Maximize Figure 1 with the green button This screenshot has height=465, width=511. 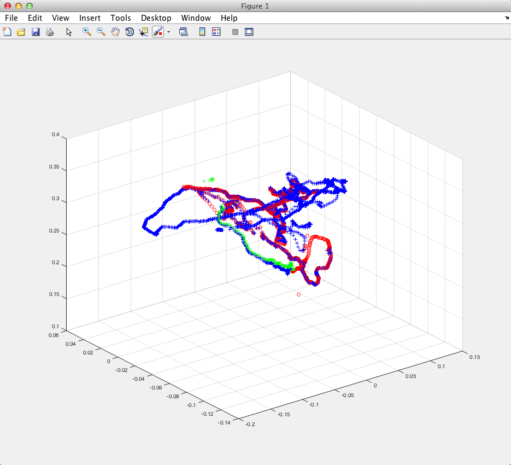(x=30, y=6)
